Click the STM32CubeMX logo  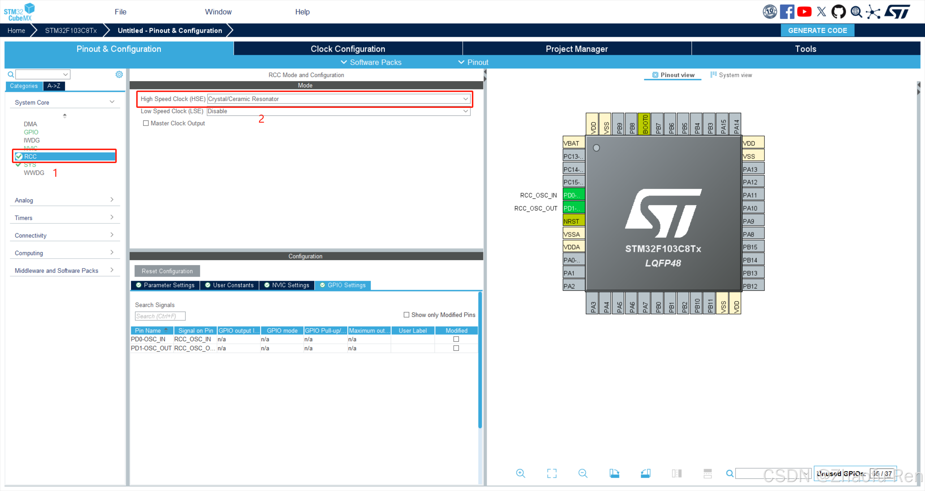point(19,12)
